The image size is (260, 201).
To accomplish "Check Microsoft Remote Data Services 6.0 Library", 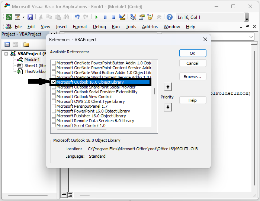I will click(x=54, y=121).
